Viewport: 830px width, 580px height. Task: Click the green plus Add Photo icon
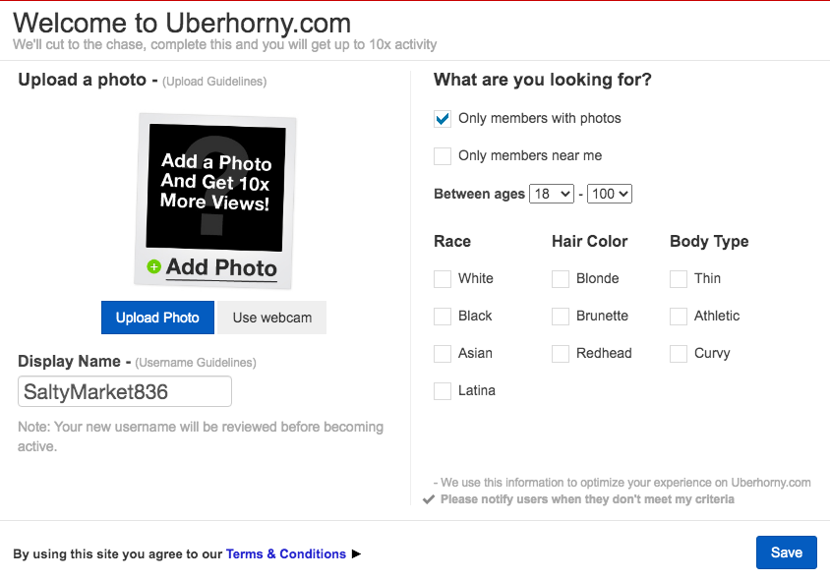(x=153, y=266)
